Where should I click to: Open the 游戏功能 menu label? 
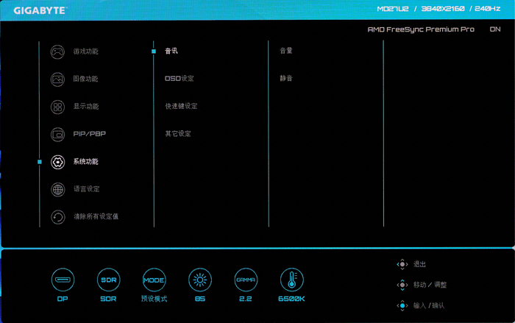click(86, 52)
